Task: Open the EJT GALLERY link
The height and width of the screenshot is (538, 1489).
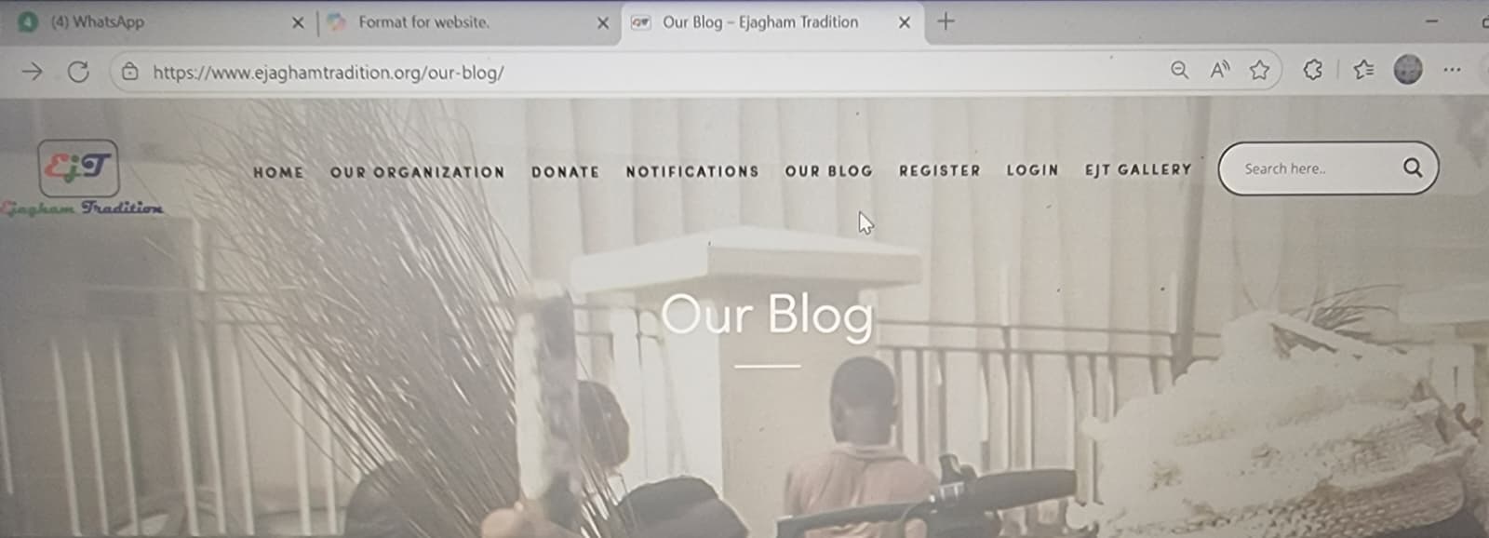Action: coord(1138,169)
